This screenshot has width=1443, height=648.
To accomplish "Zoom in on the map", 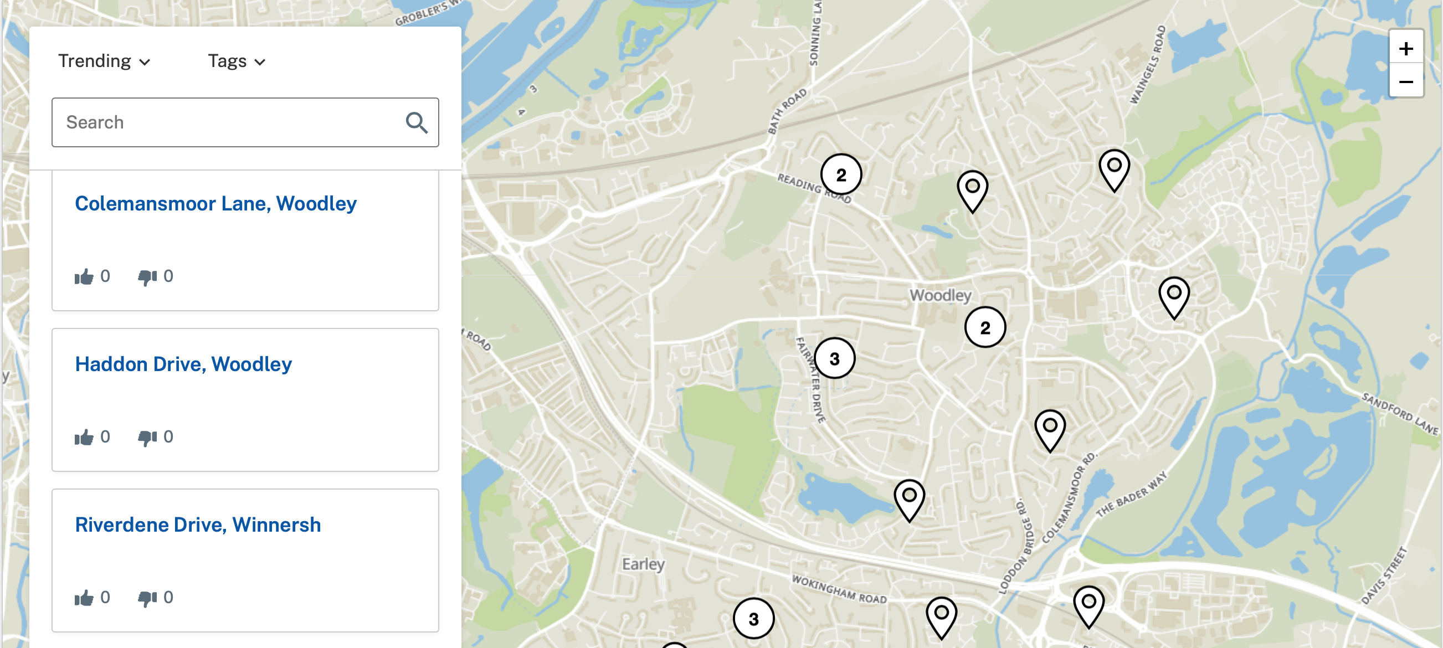I will point(1405,49).
